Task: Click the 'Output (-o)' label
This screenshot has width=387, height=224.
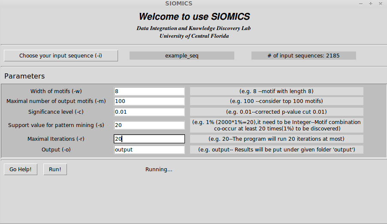Action: tap(56, 150)
